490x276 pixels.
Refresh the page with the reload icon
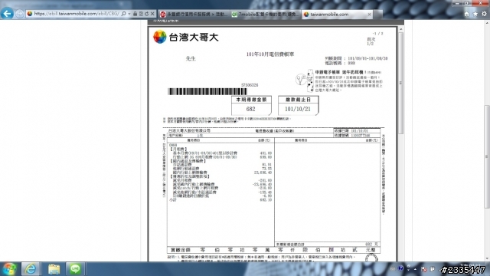point(146,14)
